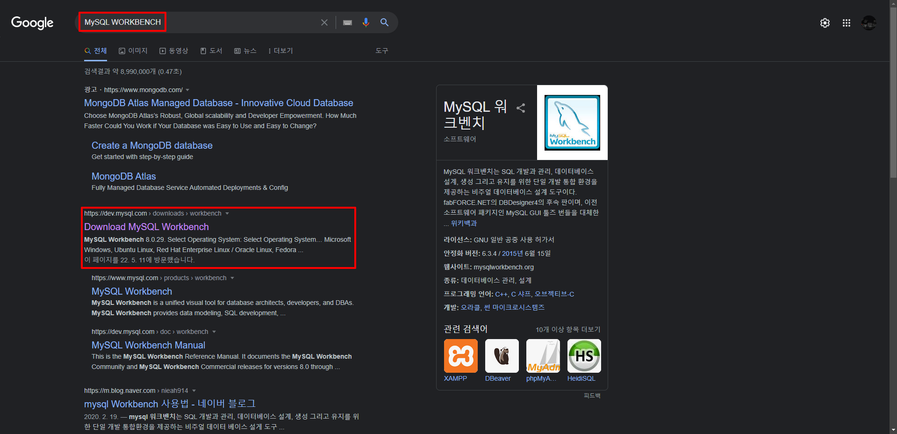Expand dropdown arrow next to mongodb.com ad URL
This screenshot has height=434, width=897.
point(187,90)
